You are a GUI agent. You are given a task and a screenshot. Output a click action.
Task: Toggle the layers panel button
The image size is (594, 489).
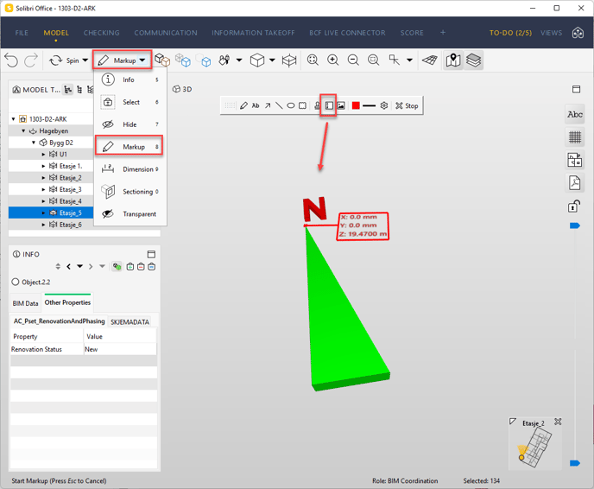coord(473,60)
